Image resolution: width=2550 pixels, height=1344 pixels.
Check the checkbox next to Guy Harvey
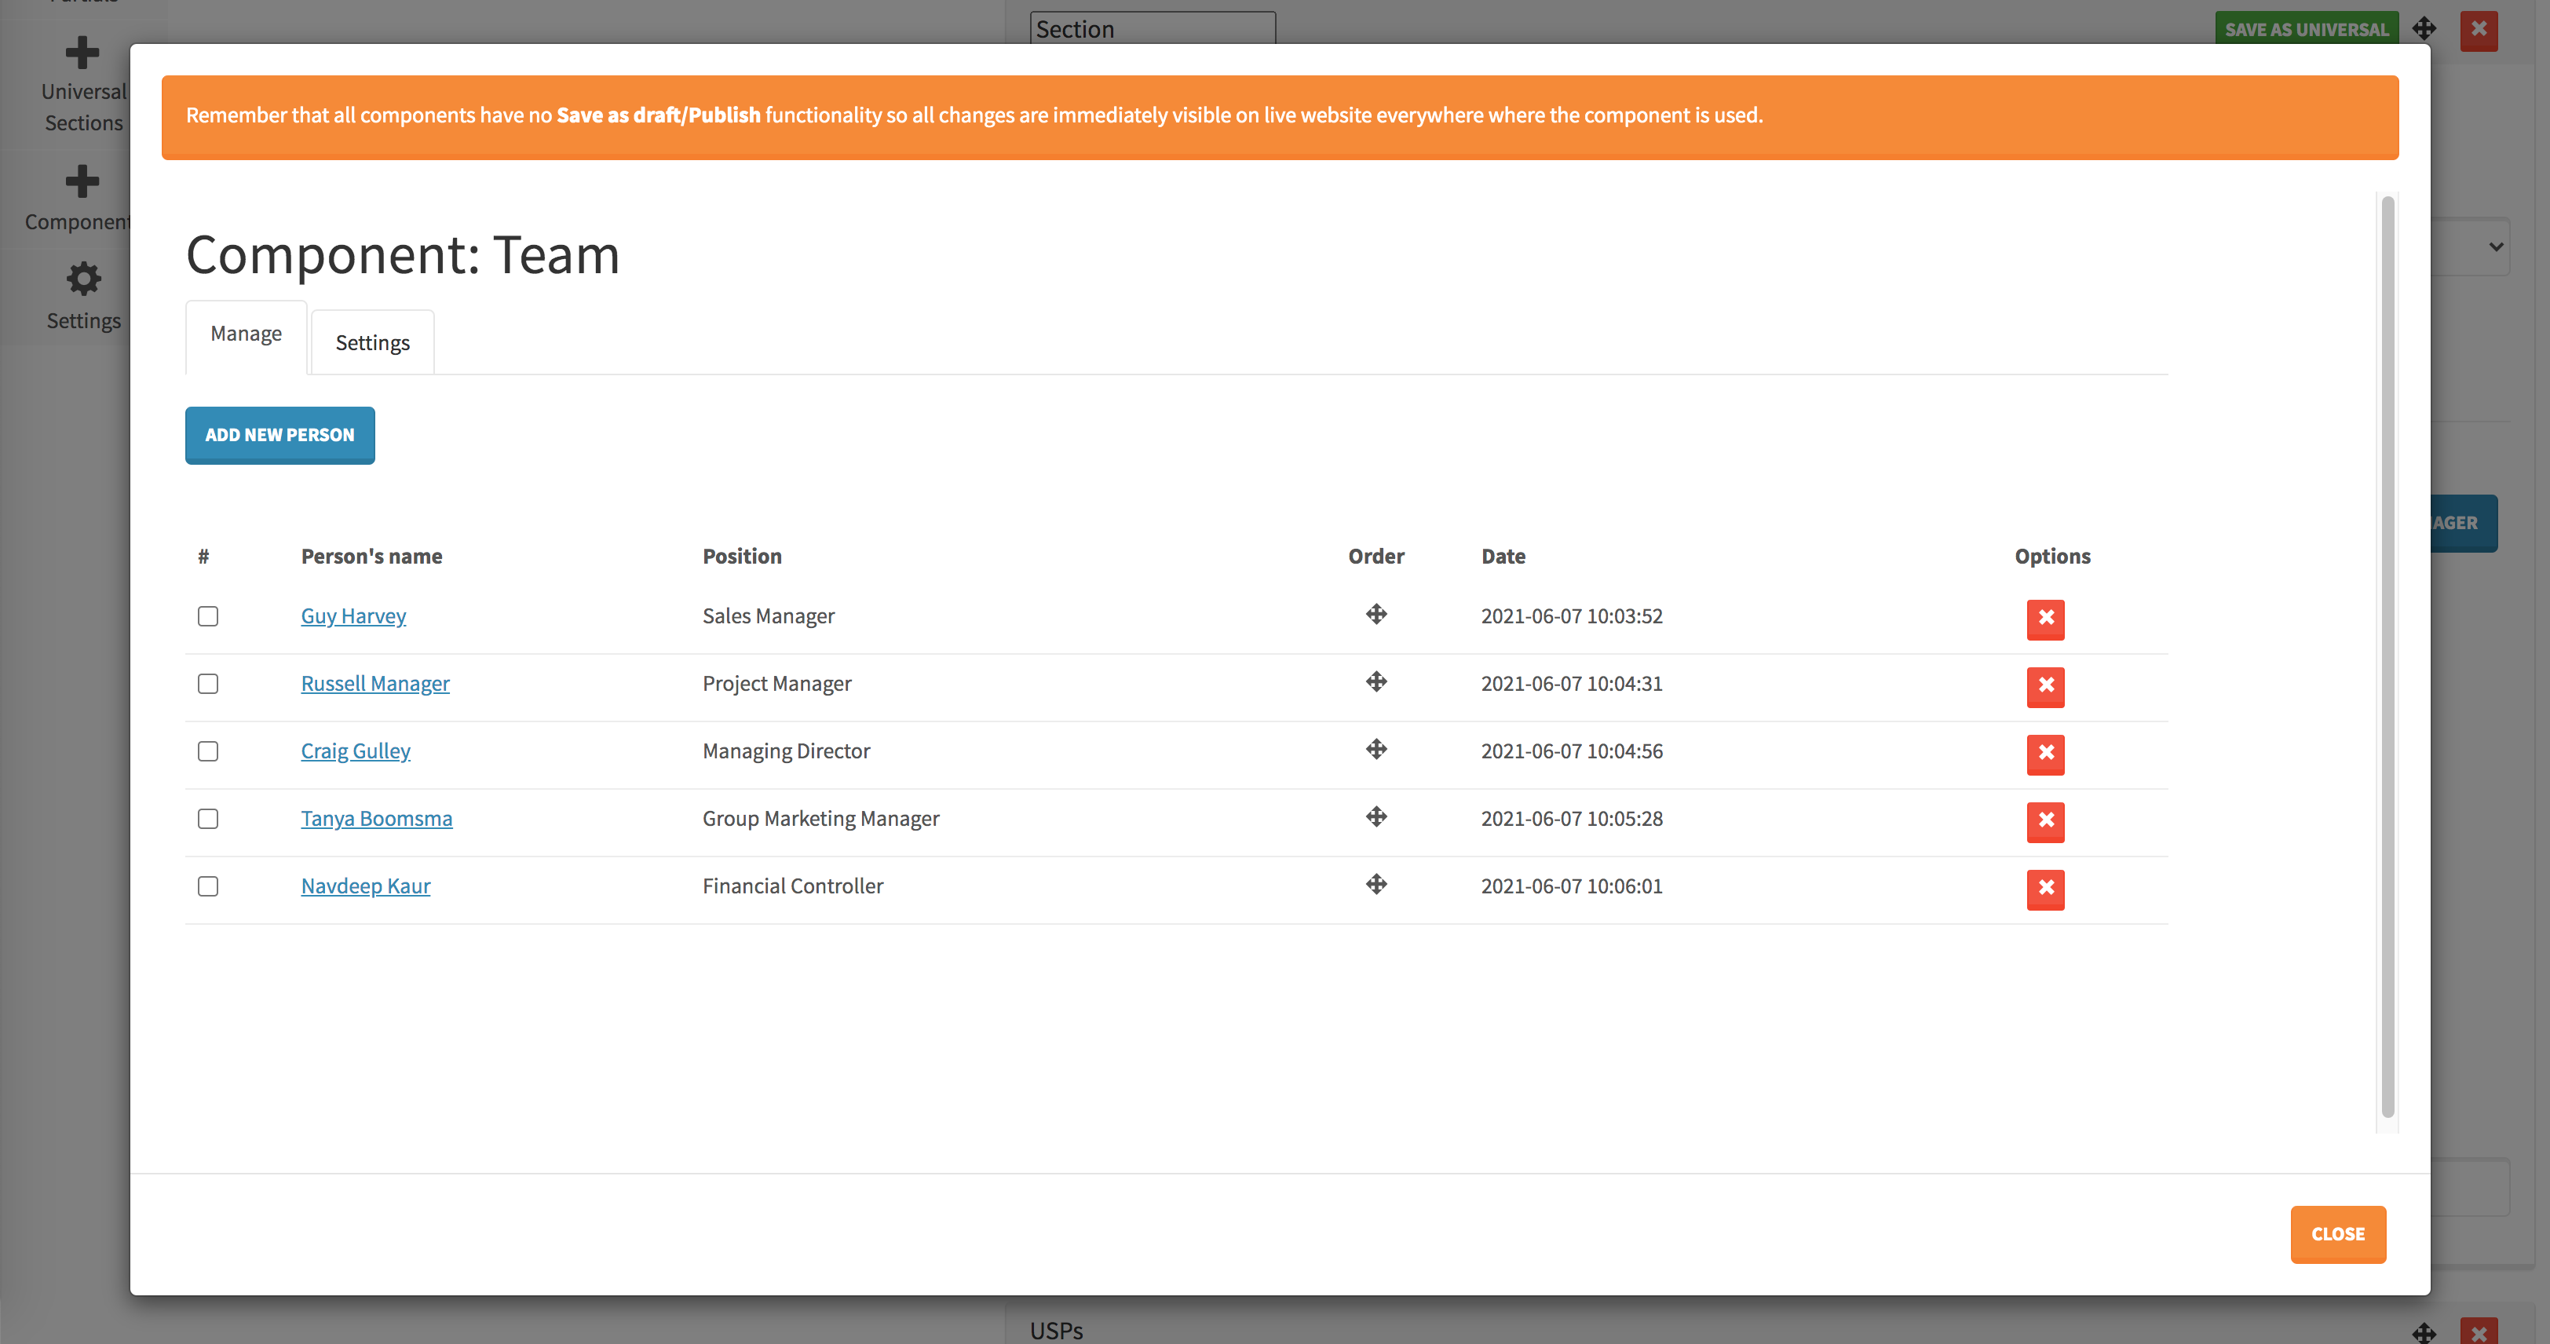coord(208,615)
